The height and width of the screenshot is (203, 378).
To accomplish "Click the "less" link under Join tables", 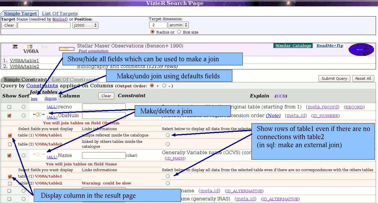I will (x=34, y=99).
